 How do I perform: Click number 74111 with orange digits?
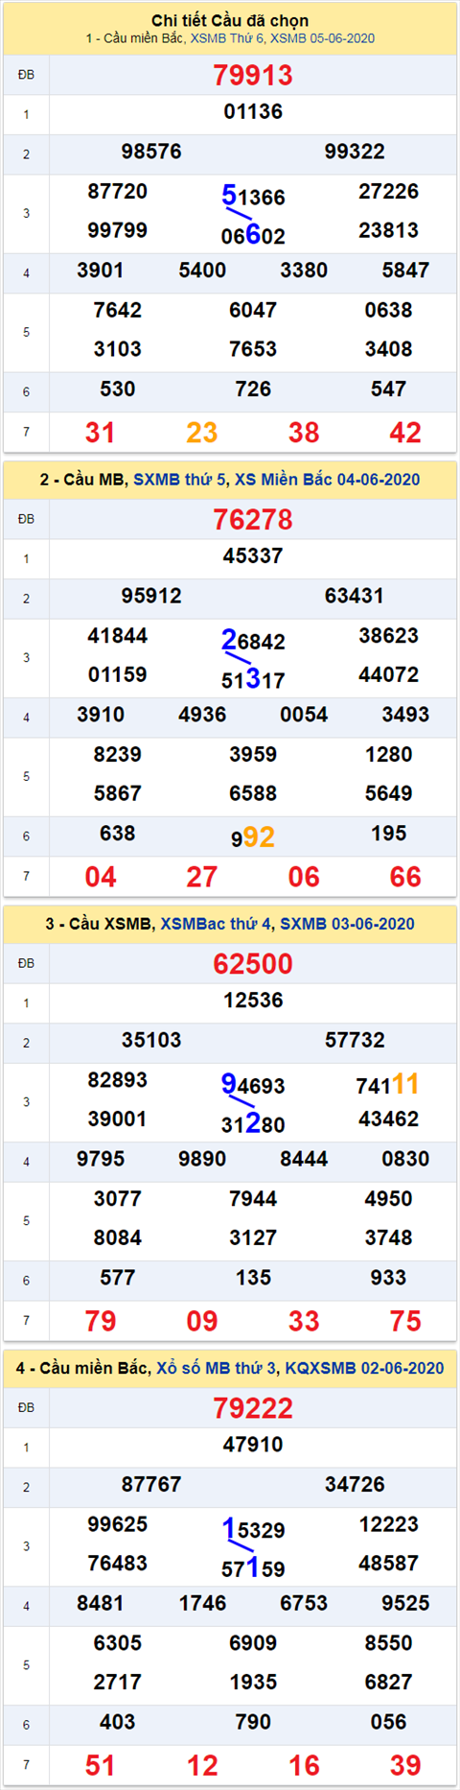387,1084
